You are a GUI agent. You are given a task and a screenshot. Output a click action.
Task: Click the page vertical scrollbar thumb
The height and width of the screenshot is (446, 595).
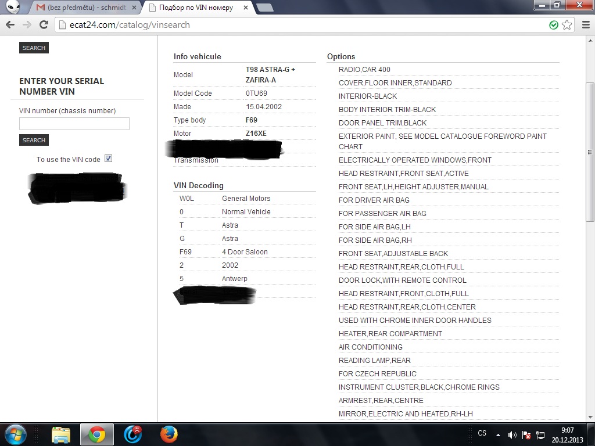pos(590,151)
